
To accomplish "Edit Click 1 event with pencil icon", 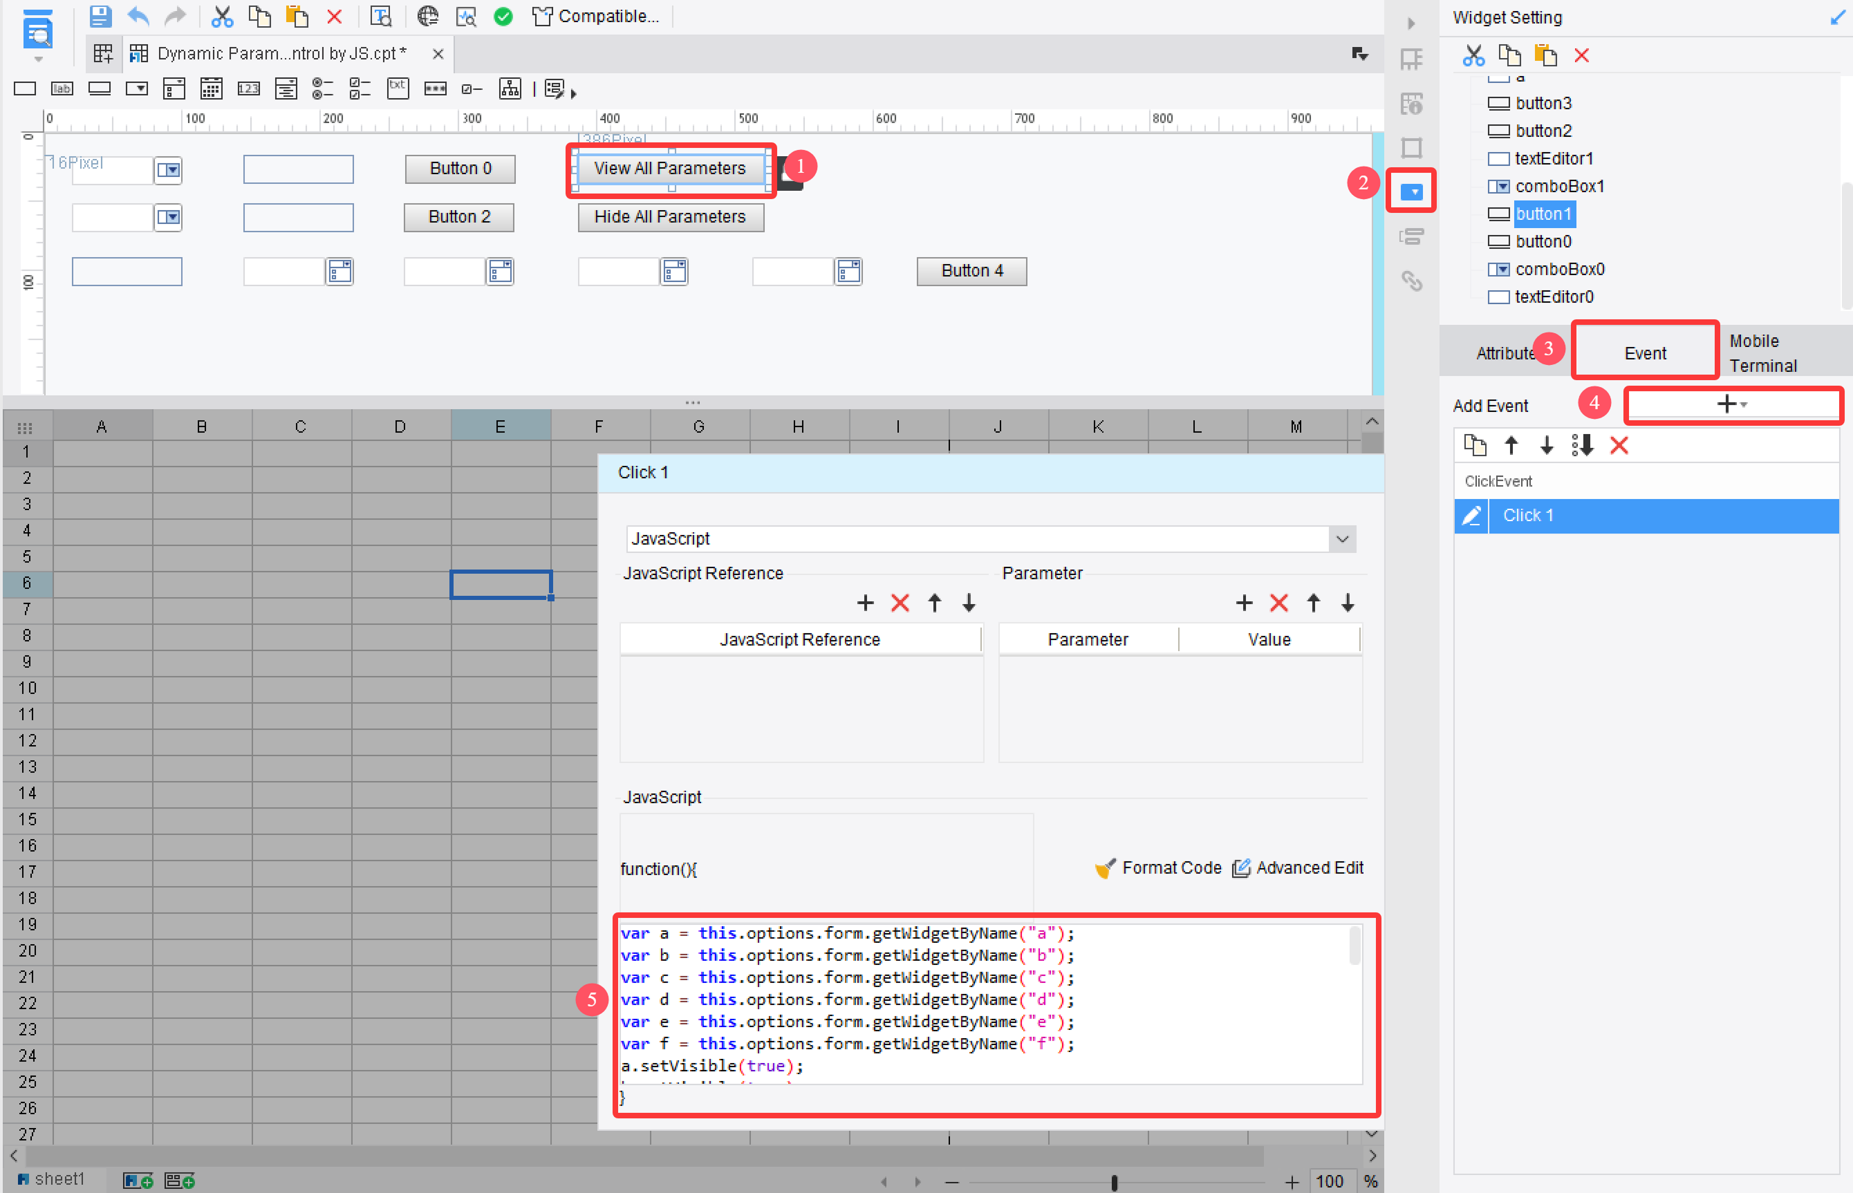I will tap(1471, 516).
